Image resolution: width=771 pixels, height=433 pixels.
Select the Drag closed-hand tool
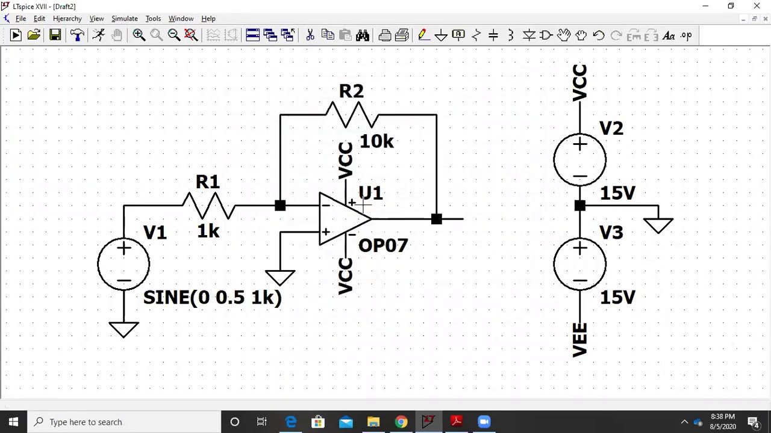point(581,35)
